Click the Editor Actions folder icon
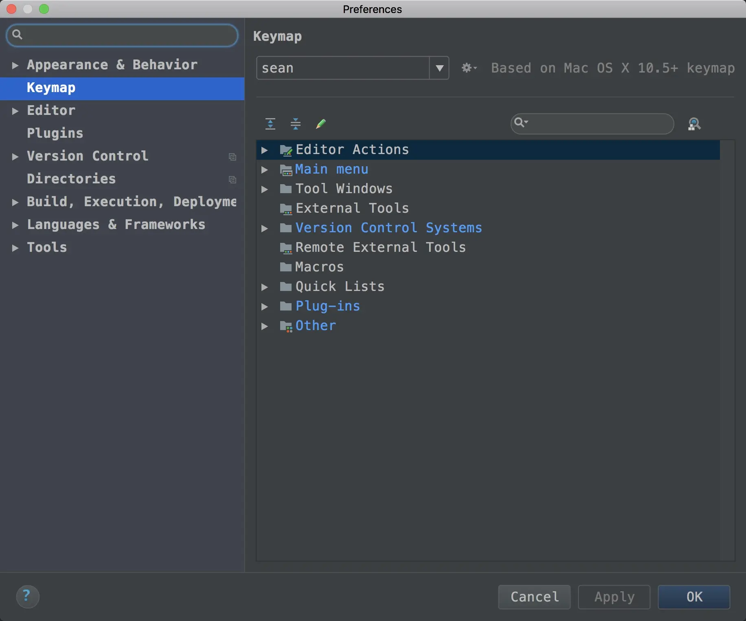This screenshot has height=621, width=746. click(x=286, y=150)
